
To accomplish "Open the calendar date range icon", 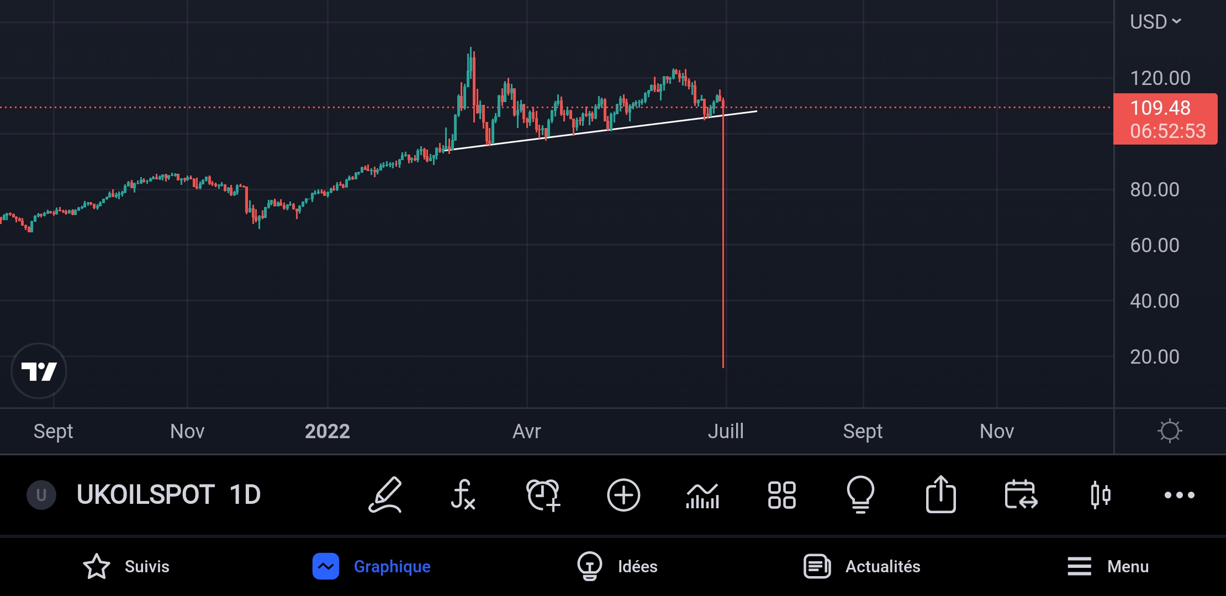I will coord(1021,494).
